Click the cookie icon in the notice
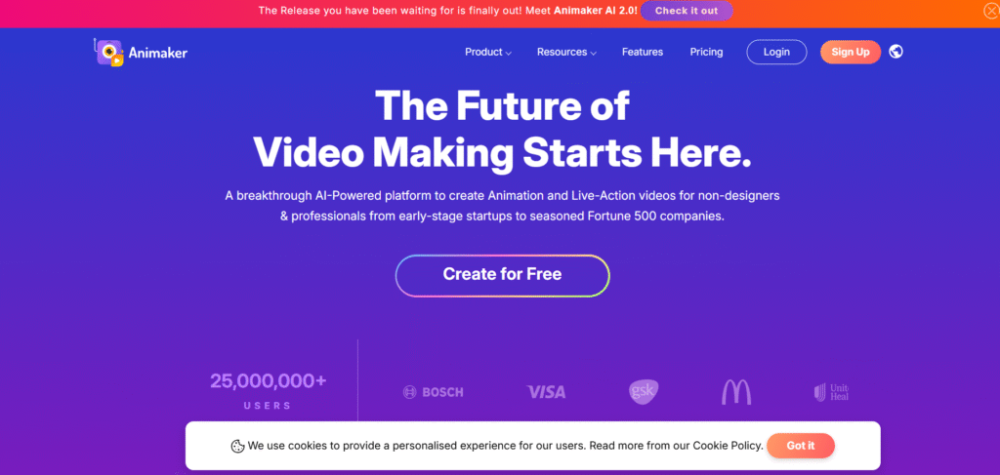Image resolution: width=1000 pixels, height=475 pixels. pyautogui.click(x=238, y=446)
